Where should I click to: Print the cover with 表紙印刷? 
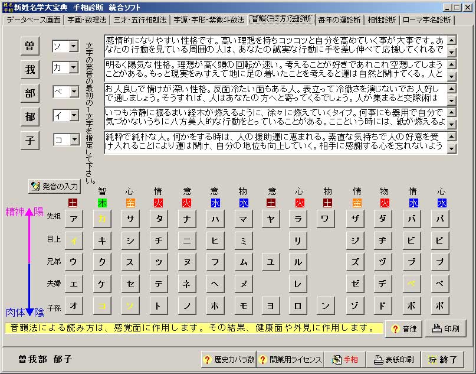click(x=393, y=359)
